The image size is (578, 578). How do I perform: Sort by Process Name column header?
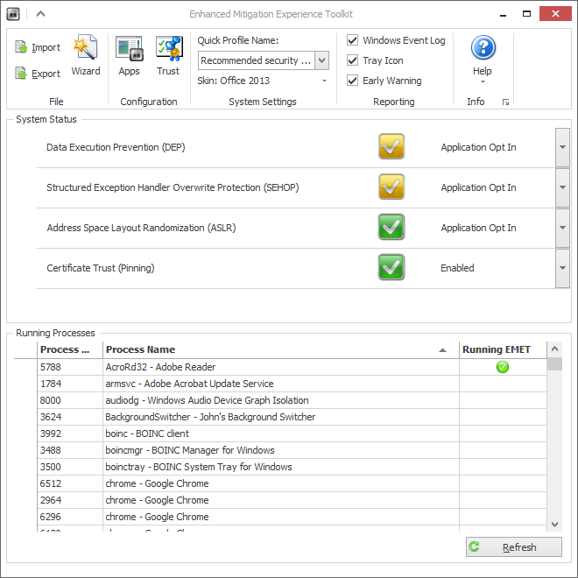[281, 349]
